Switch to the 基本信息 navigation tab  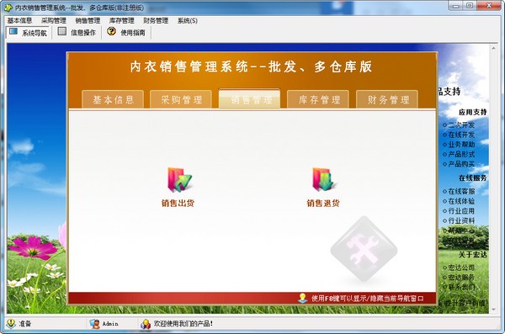point(113,99)
